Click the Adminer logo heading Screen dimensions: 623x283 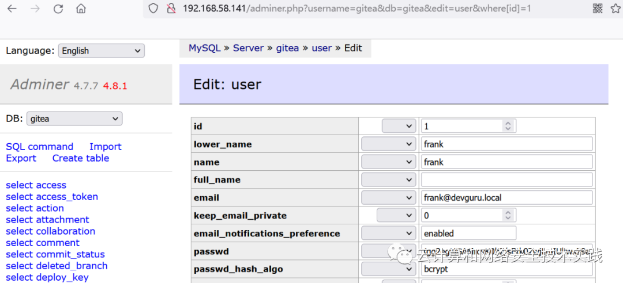[x=40, y=85]
